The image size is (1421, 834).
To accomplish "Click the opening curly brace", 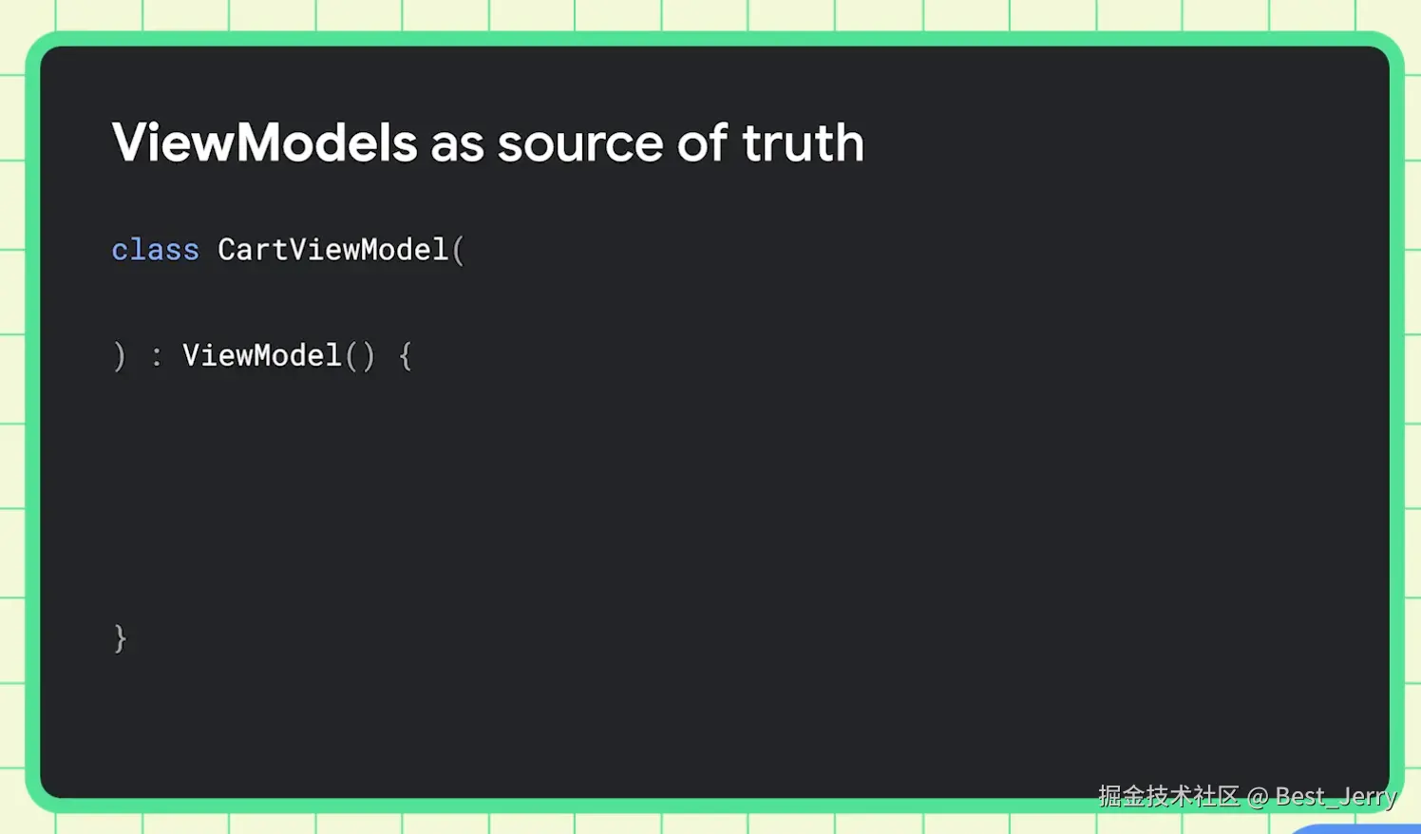I will click(x=406, y=356).
